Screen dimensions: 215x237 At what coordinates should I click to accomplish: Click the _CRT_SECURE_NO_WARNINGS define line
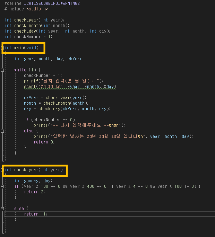click(x=42, y=3)
